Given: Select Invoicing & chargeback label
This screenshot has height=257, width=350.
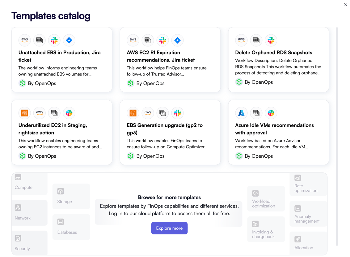Looking at the screenshot, I should [263, 234].
